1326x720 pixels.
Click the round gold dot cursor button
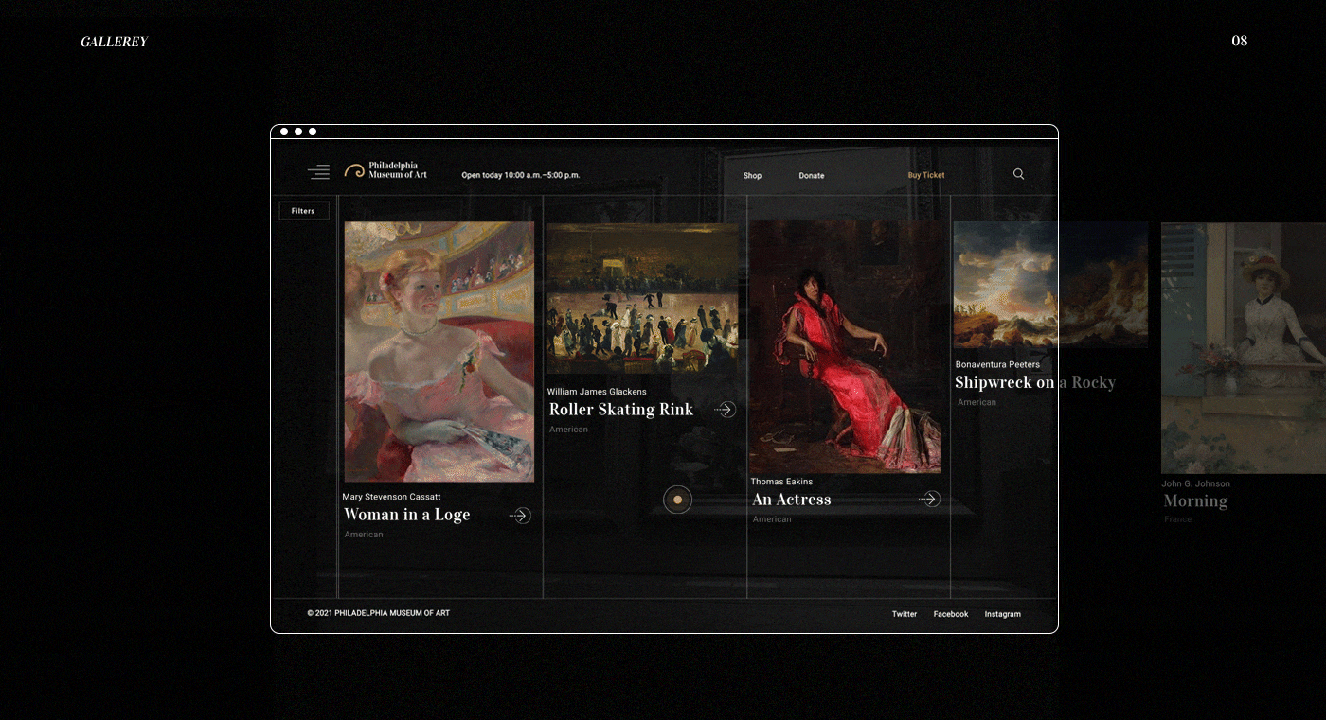(677, 500)
